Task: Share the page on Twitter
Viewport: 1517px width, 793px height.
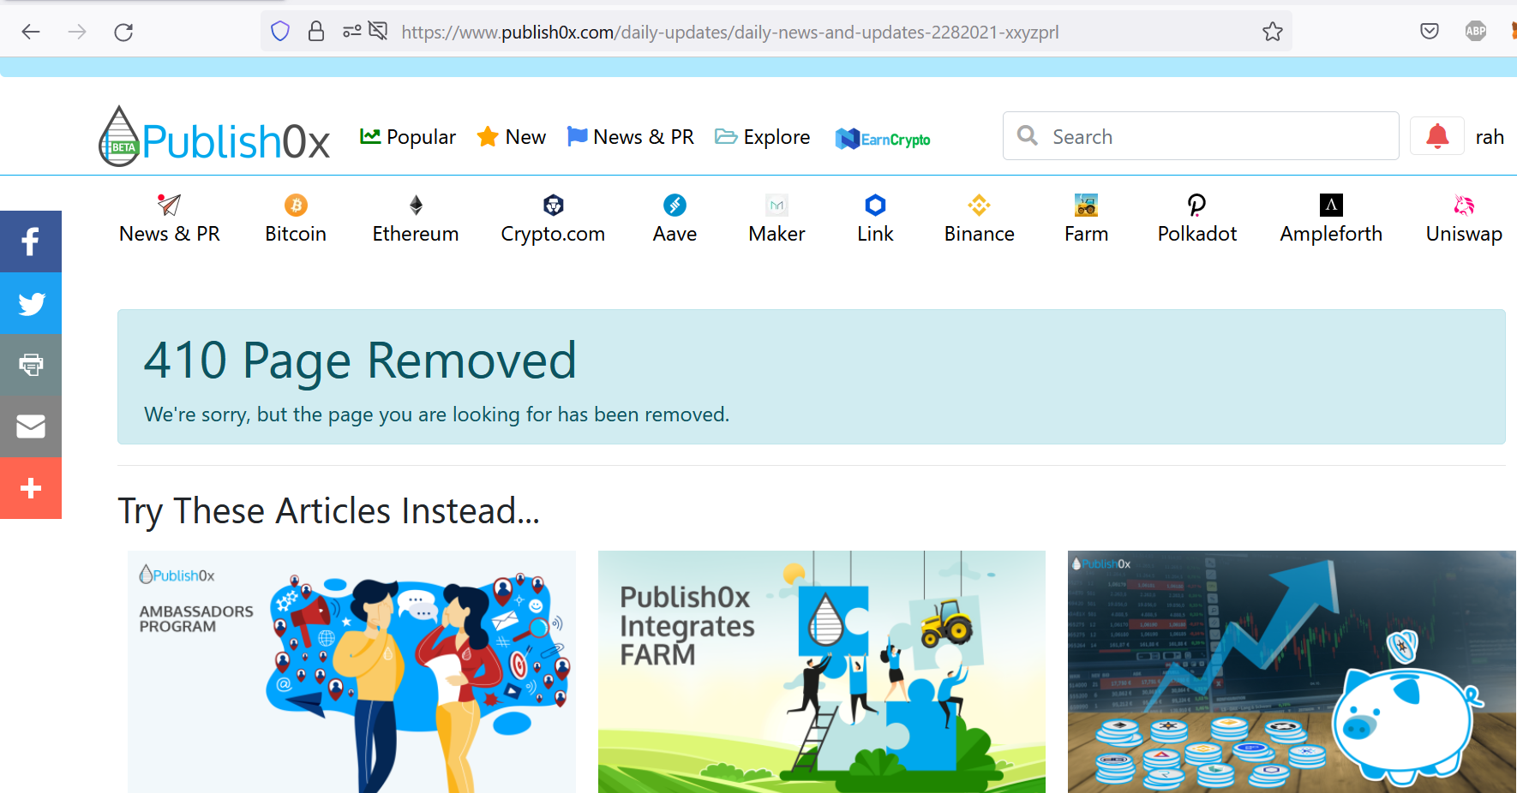Action: point(31,303)
